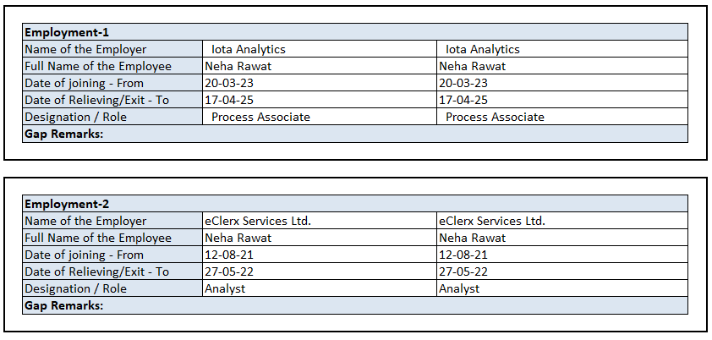Select left Analyst designation cell
The width and height of the screenshot is (712, 340).
click(225, 288)
